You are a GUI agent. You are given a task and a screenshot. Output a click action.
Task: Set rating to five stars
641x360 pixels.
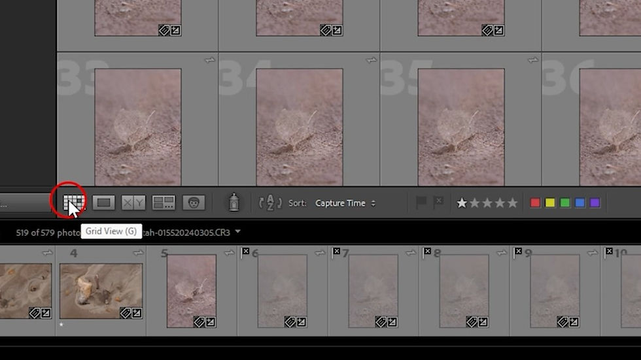pos(512,203)
